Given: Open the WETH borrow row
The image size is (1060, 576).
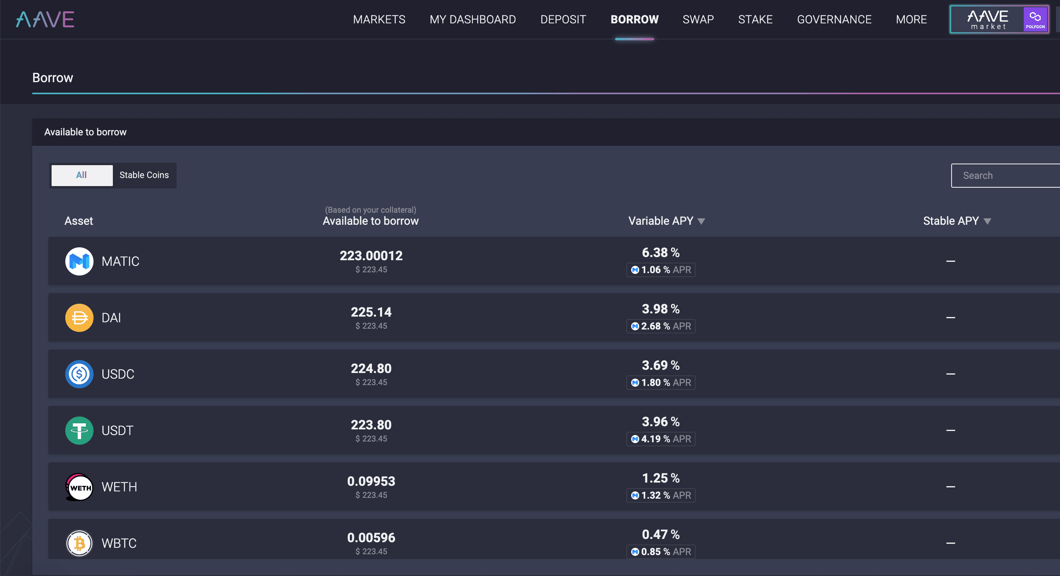Looking at the screenshot, I should pos(554,487).
